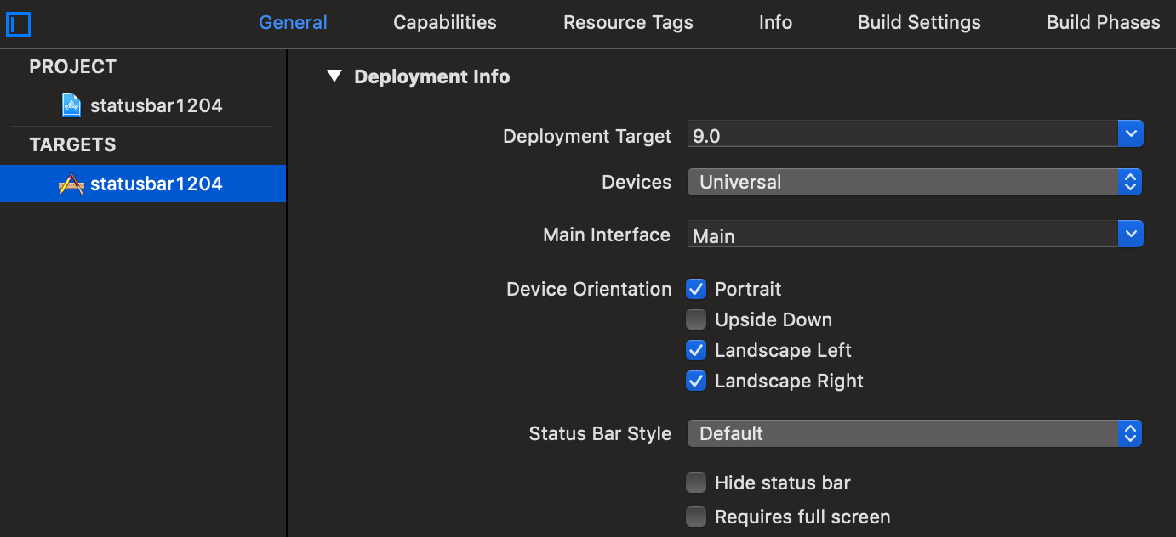Click the Deployment Target label
Screen dimensions: 1176x537
[587, 136]
